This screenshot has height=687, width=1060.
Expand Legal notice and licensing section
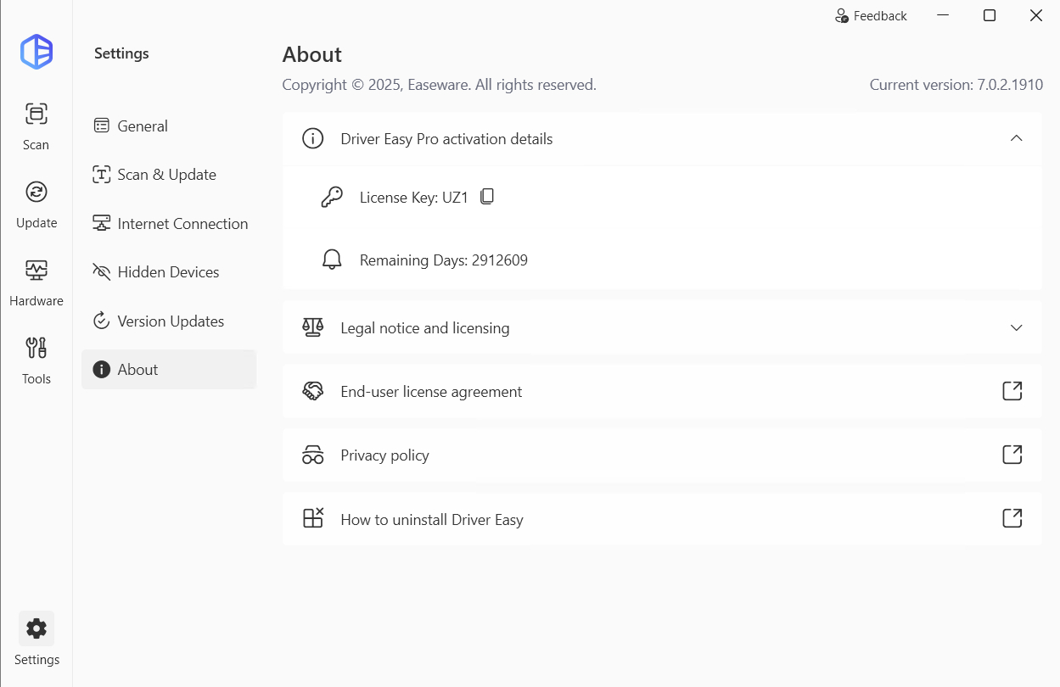tap(1016, 327)
